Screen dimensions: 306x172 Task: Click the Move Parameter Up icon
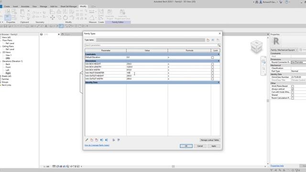(x=101, y=140)
